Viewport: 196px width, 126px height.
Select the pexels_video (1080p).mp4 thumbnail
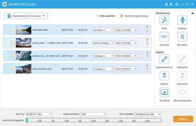24,43
